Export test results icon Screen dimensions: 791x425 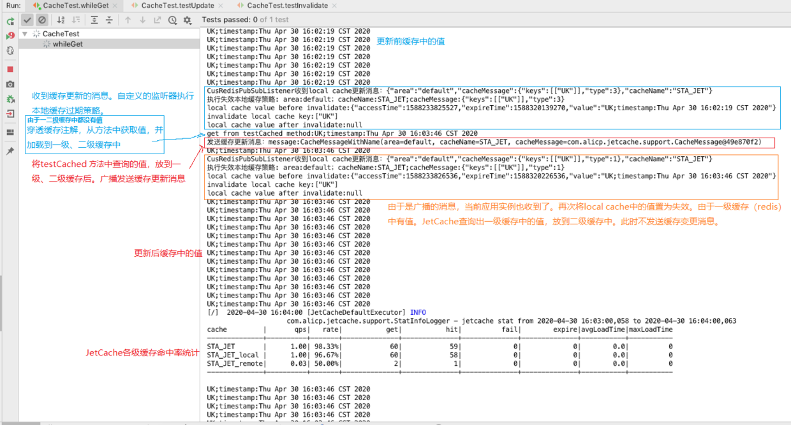pyautogui.click(x=158, y=20)
